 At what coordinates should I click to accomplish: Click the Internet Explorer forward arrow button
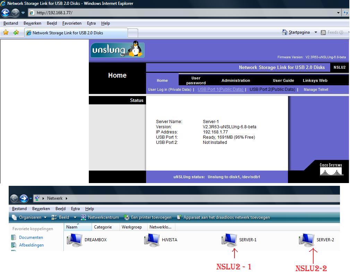[15, 13]
